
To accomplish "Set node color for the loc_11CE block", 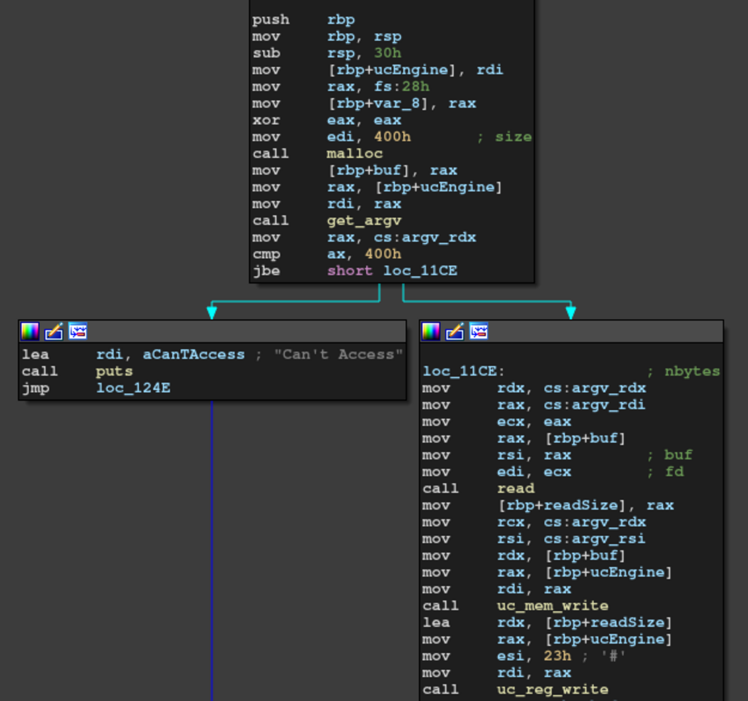I will (430, 331).
